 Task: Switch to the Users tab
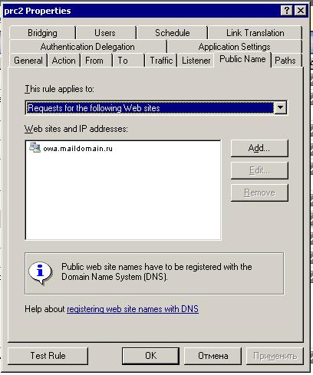[x=106, y=33]
